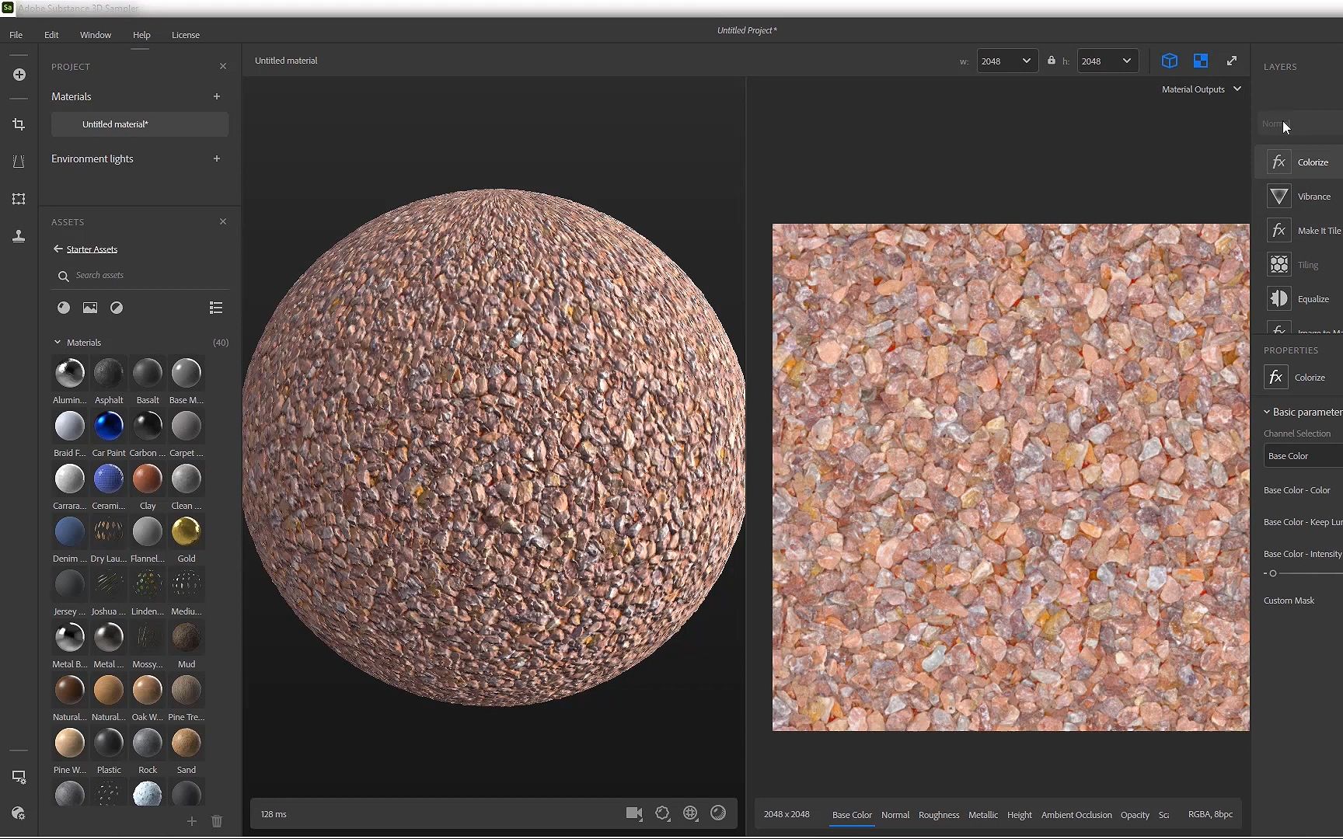The image size is (1343, 839).
Task: Toggle the split 2D/3D view layout
Action: 1200,61
